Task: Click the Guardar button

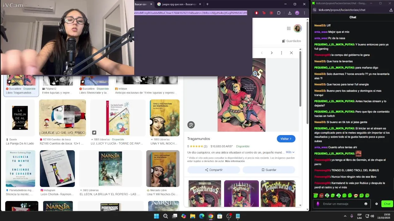Action: click(x=269, y=170)
